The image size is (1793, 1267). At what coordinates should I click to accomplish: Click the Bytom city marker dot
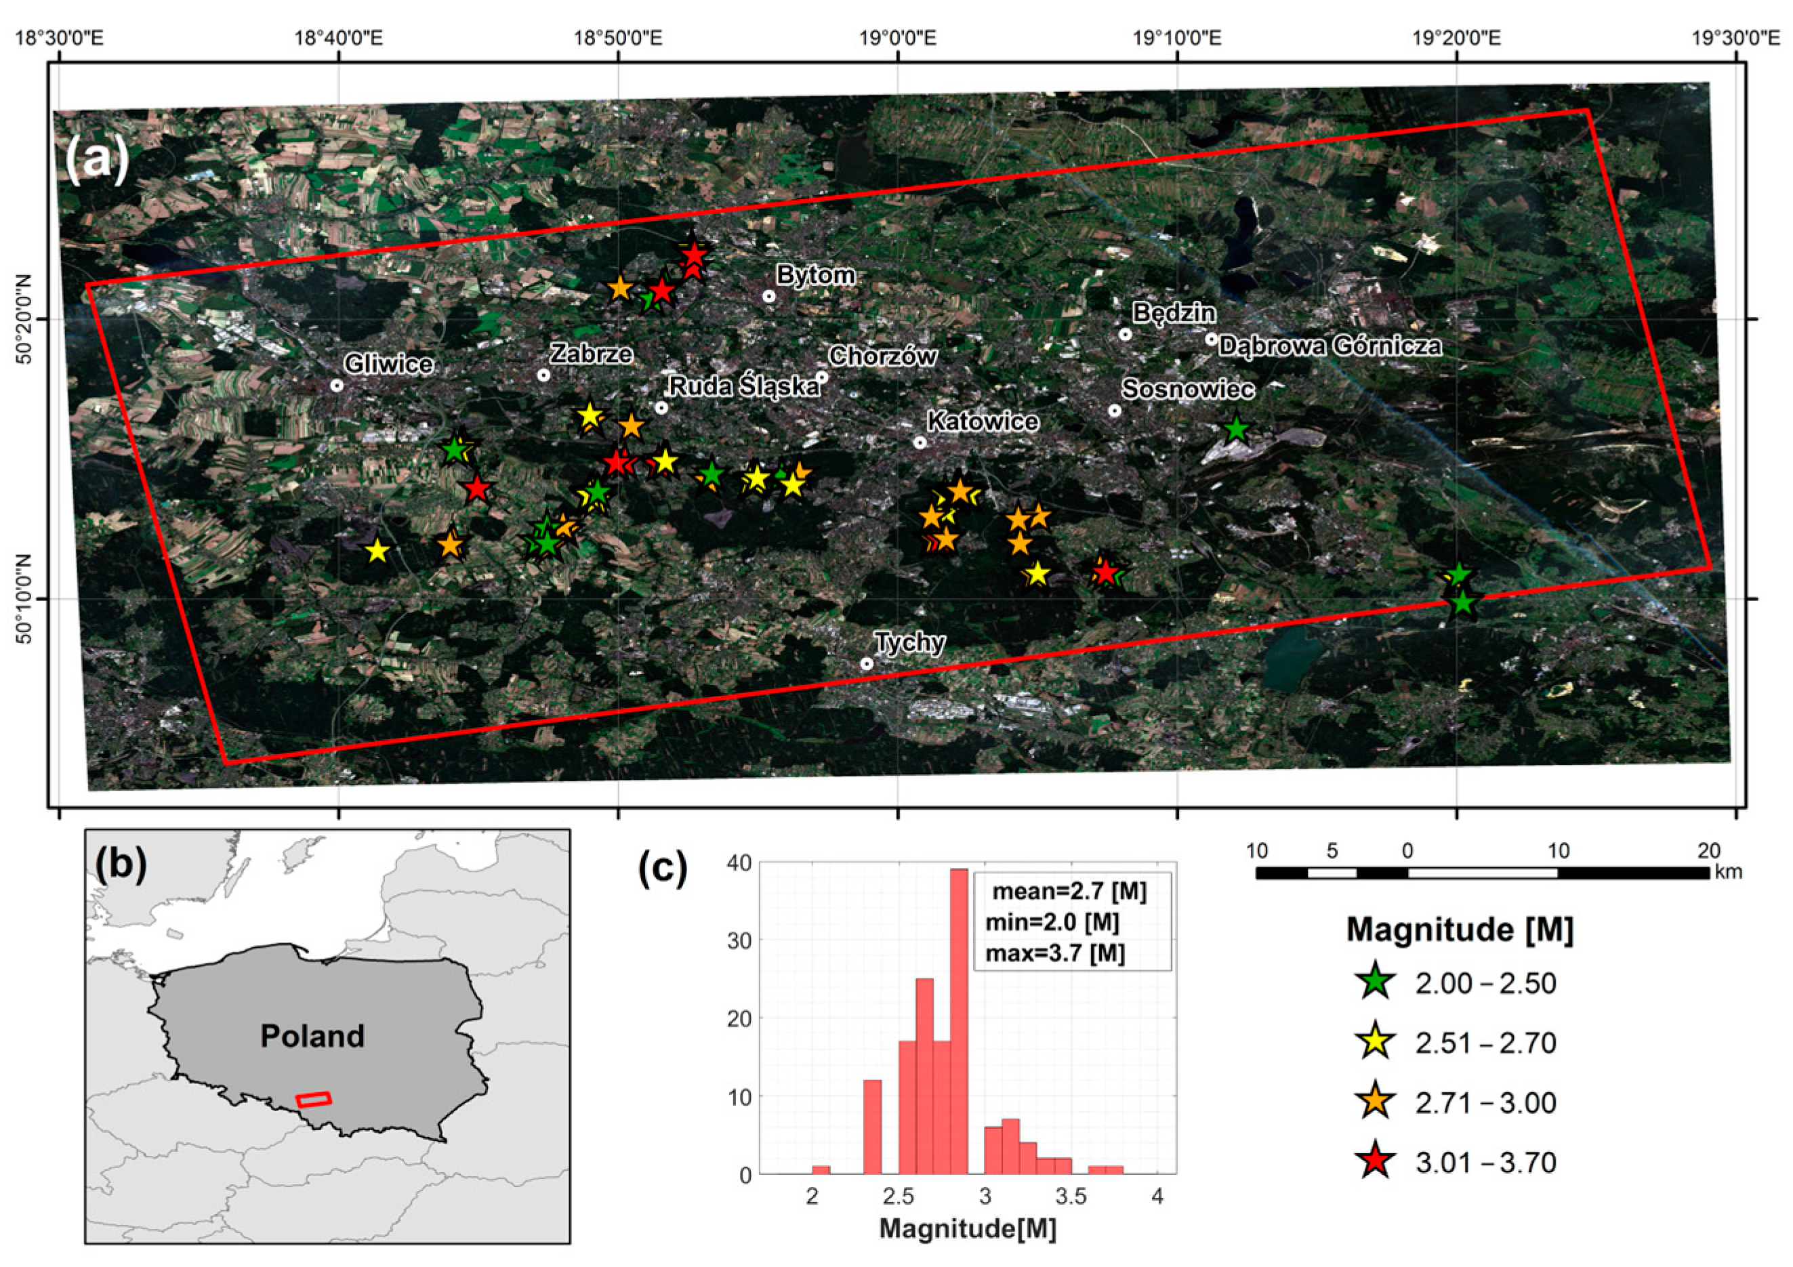pyautogui.click(x=768, y=297)
